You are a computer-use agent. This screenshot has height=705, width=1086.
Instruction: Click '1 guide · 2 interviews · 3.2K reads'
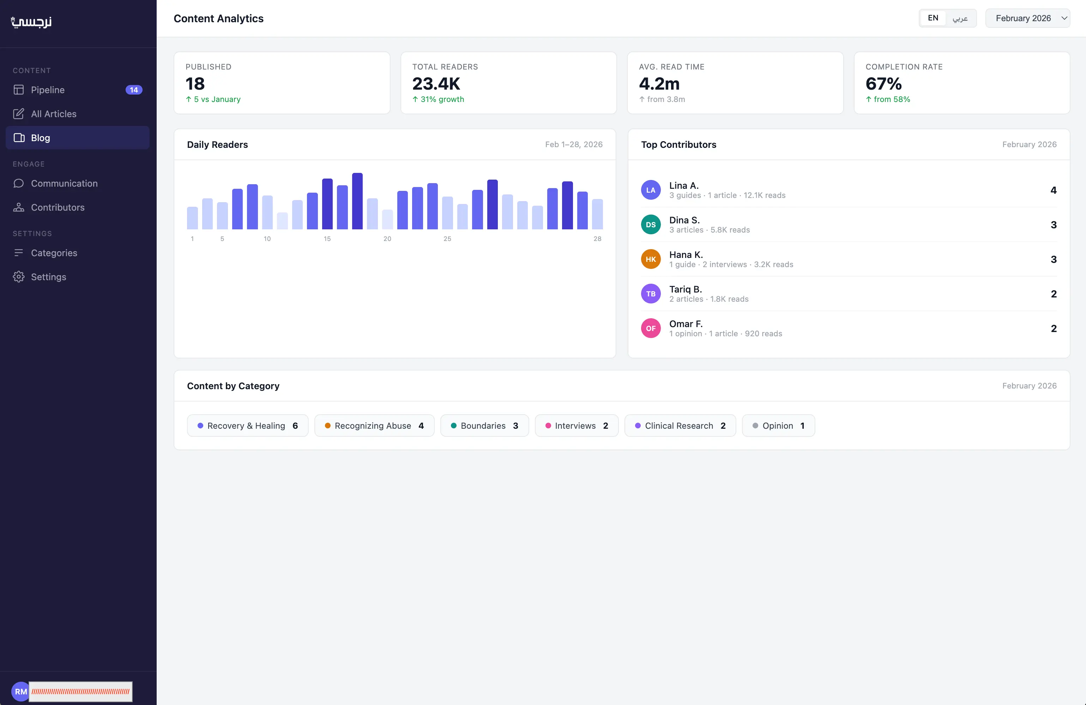point(731,265)
